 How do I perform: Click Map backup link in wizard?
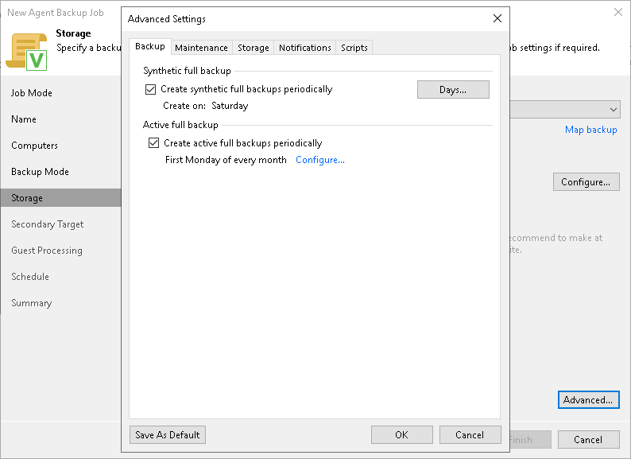click(590, 130)
